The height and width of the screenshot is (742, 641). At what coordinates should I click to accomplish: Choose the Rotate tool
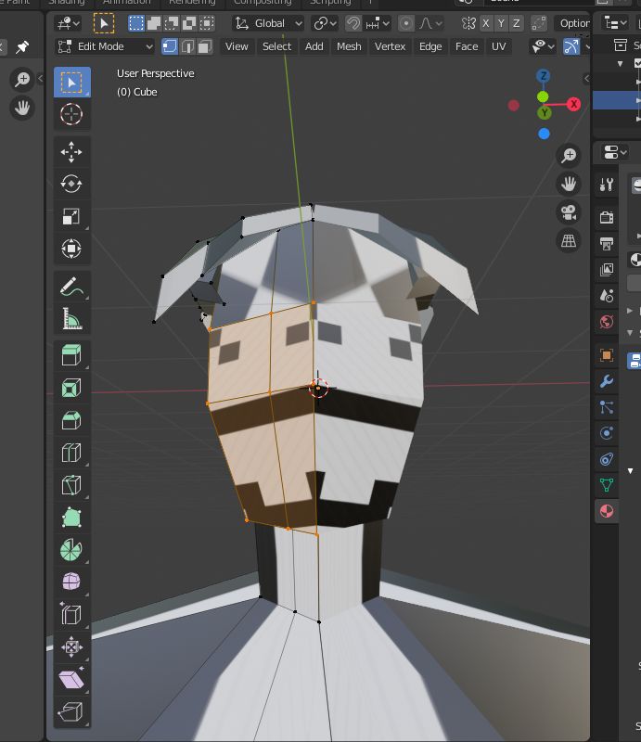(x=71, y=184)
